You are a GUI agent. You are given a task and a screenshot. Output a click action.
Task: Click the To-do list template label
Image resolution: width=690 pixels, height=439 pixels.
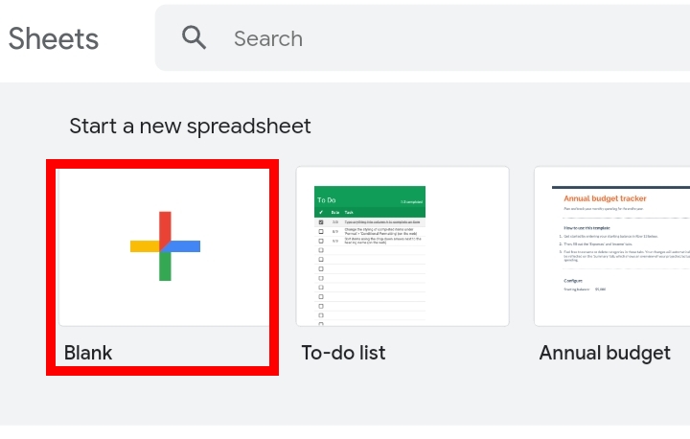[x=343, y=353]
